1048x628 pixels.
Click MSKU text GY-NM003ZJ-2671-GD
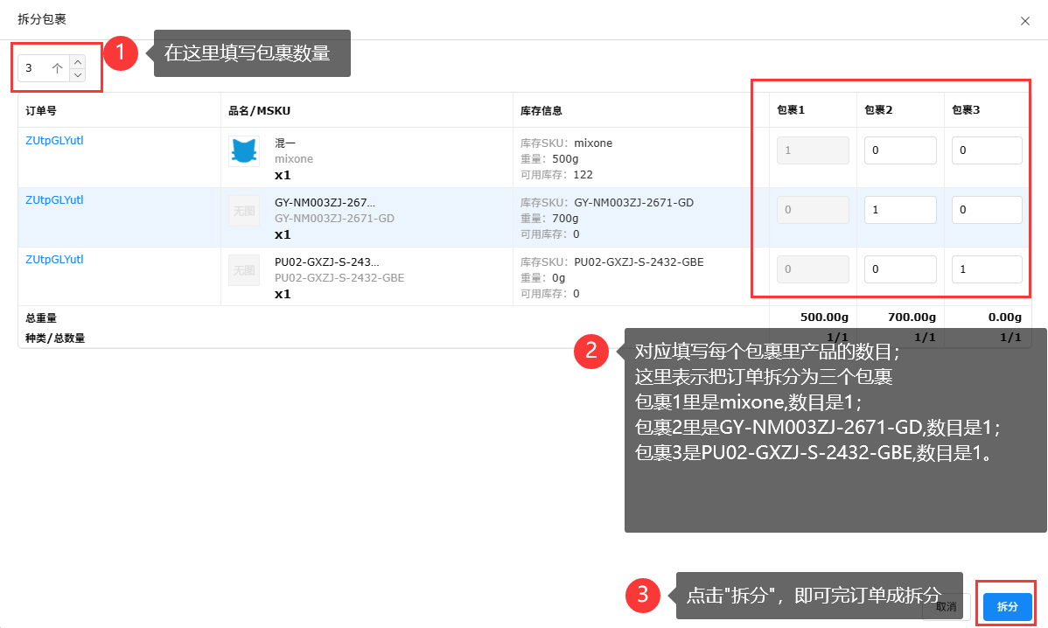click(x=334, y=219)
